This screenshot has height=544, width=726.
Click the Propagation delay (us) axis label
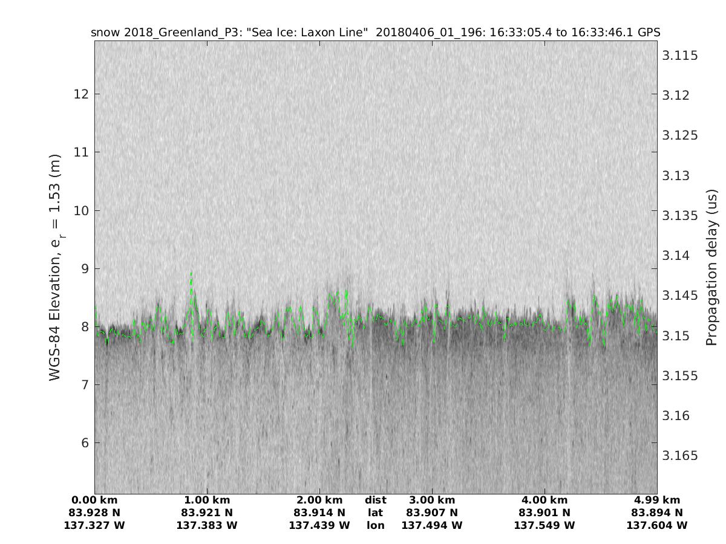tap(711, 268)
